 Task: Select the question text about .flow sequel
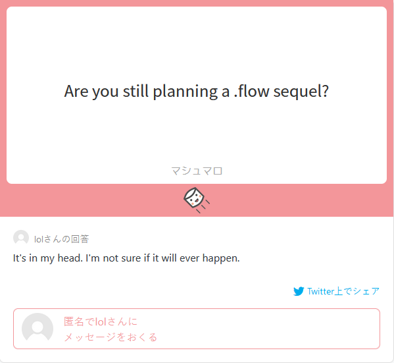[x=197, y=91]
